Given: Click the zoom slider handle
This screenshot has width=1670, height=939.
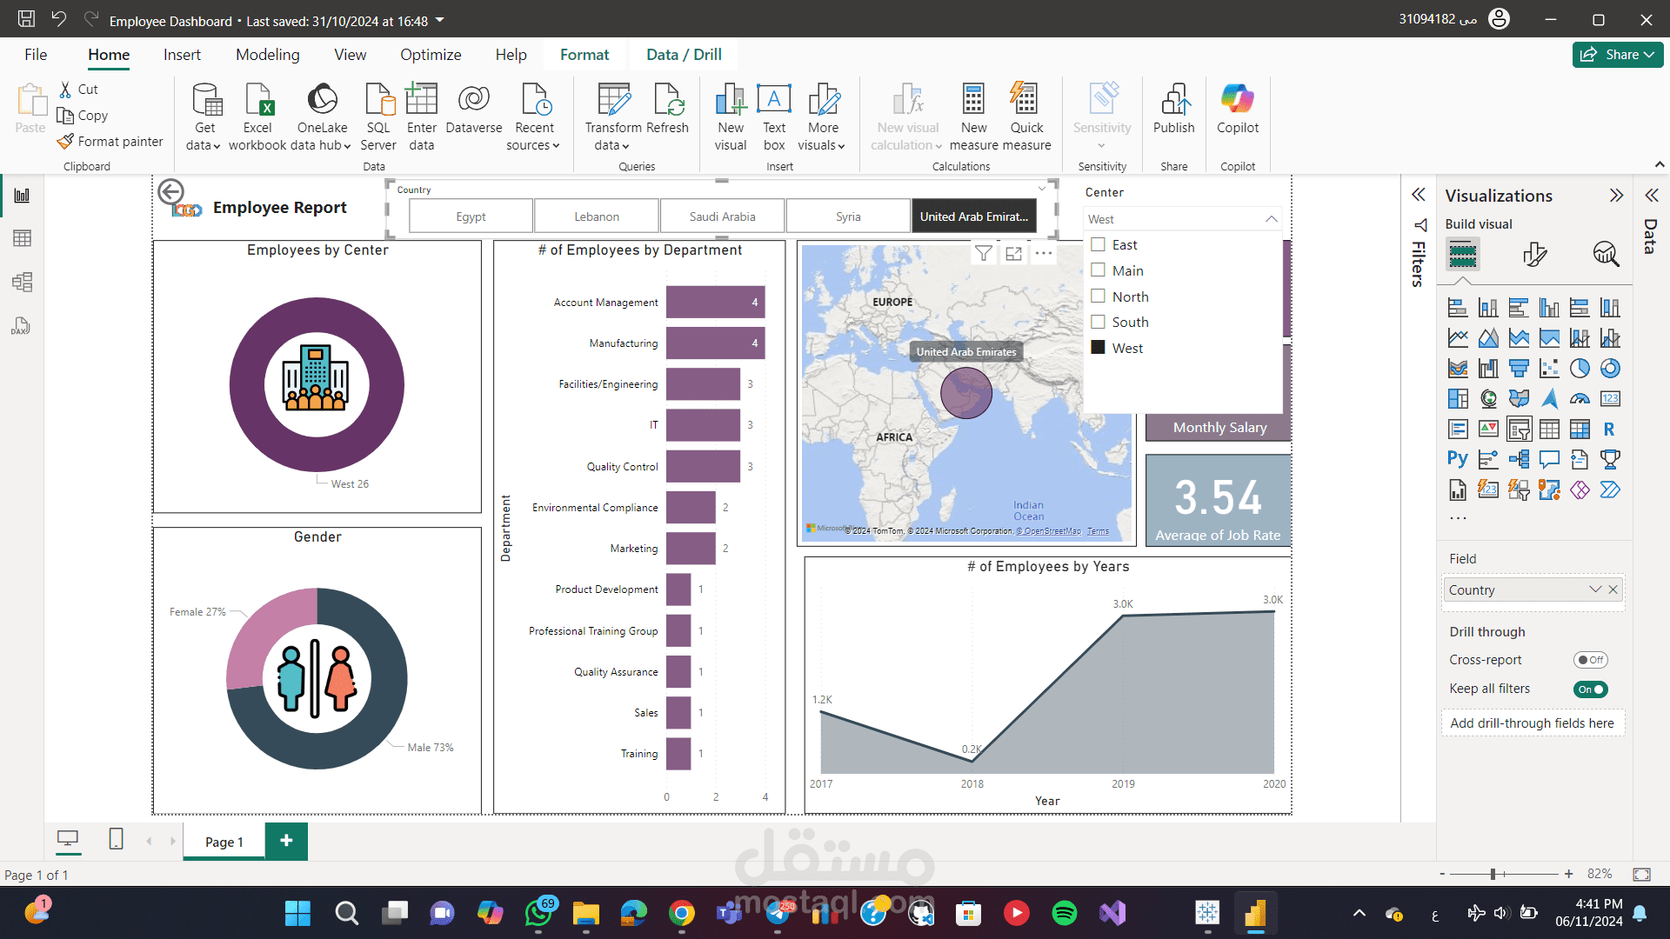Looking at the screenshot, I should (1493, 874).
